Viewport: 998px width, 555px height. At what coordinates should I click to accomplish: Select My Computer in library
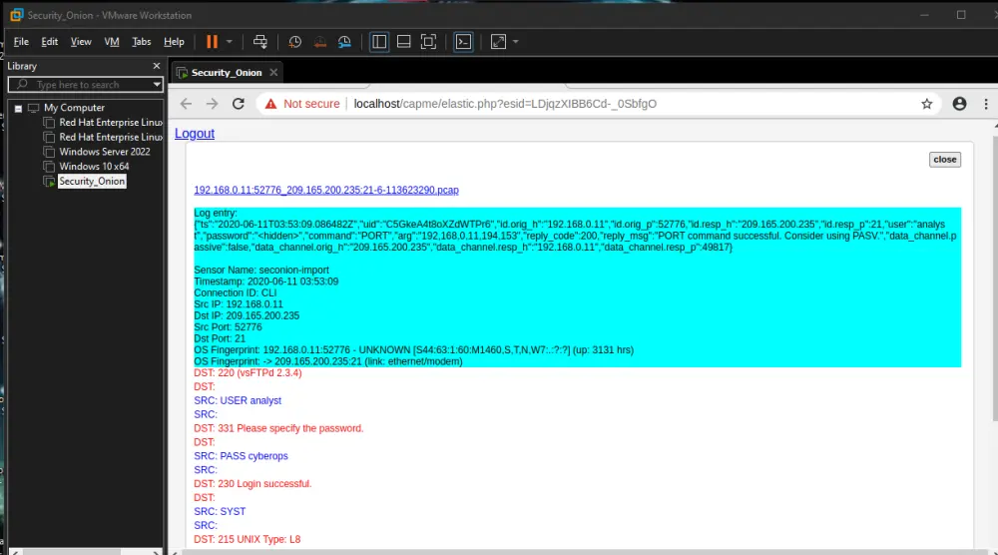[74, 108]
